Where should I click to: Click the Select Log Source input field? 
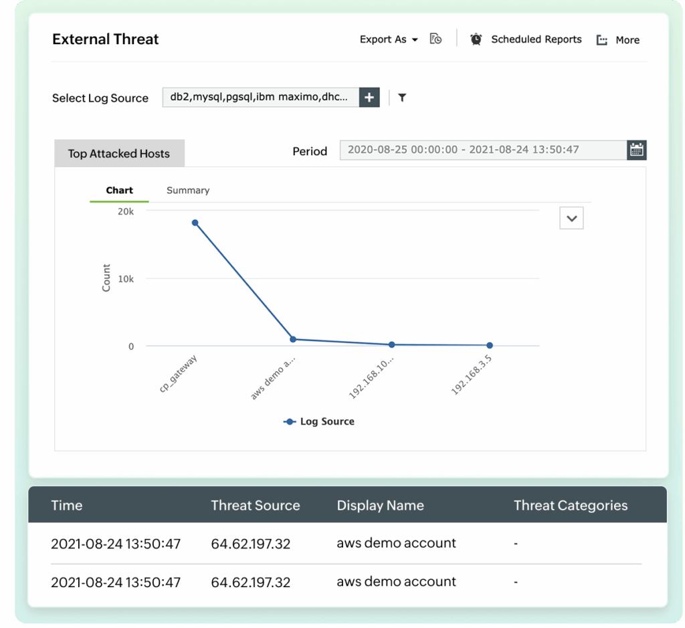coord(261,97)
